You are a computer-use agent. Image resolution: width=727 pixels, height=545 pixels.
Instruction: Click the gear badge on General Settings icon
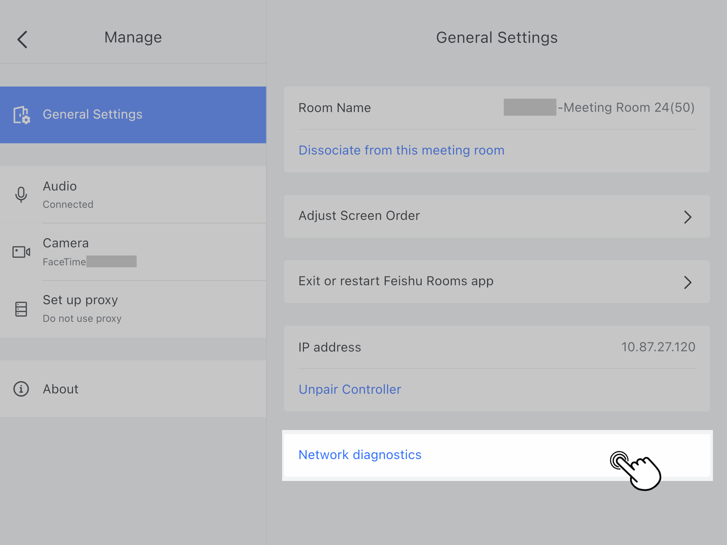coord(26,120)
